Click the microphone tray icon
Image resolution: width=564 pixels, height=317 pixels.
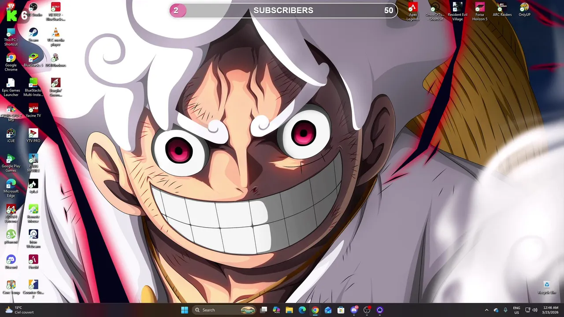point(505,310)
